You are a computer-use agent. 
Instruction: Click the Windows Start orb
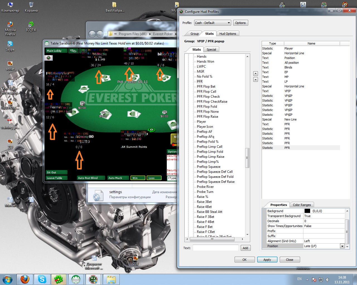(8, 279)
